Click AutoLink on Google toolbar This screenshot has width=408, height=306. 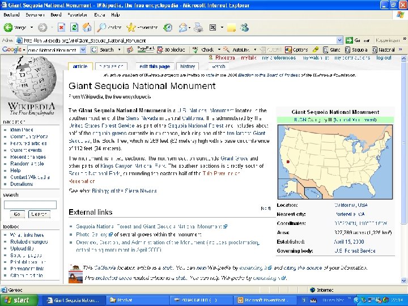(237, 49)
